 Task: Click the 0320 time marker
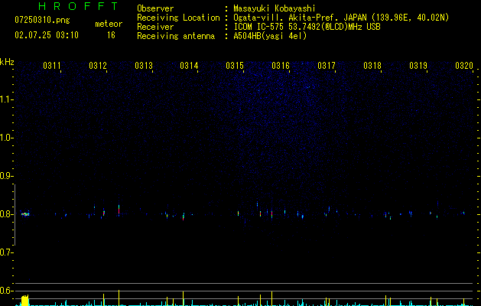pos(464,65)
